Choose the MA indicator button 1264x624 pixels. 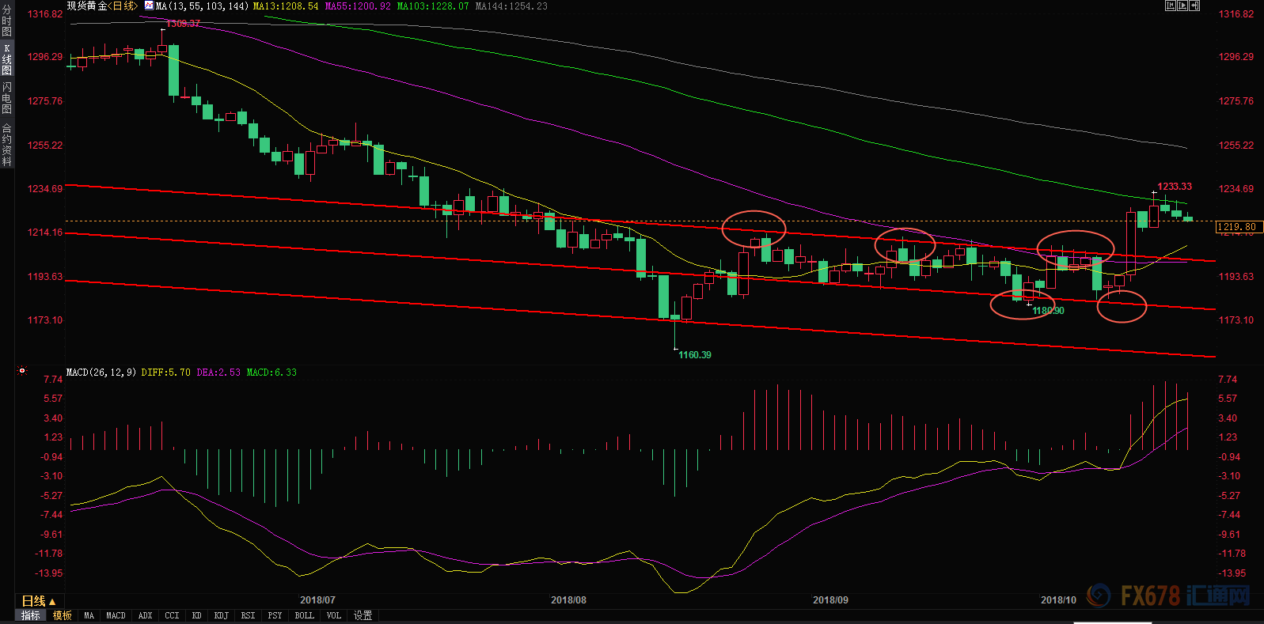click(x=89, y=615)
